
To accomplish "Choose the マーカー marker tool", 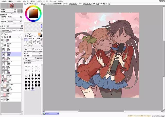I will point(26,43).
